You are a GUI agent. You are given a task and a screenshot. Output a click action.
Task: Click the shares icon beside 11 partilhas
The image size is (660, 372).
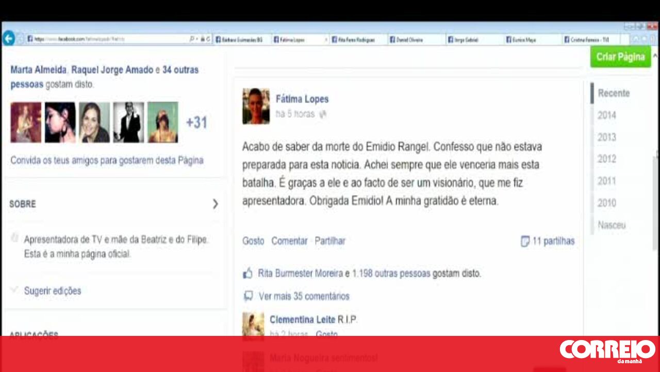coord(525,241)
